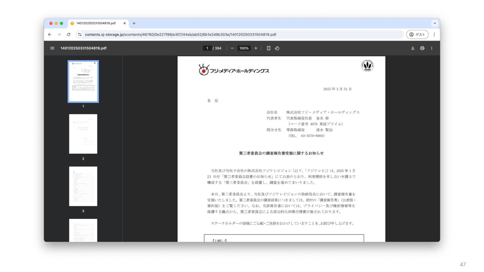Click the 100% zoom level field

click(244, 48)
